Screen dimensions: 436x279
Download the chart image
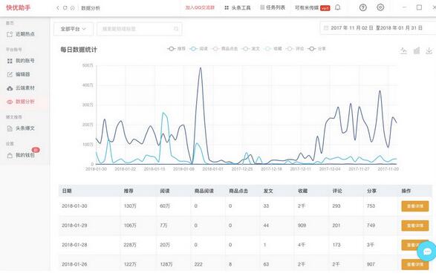tap(429, 50)
